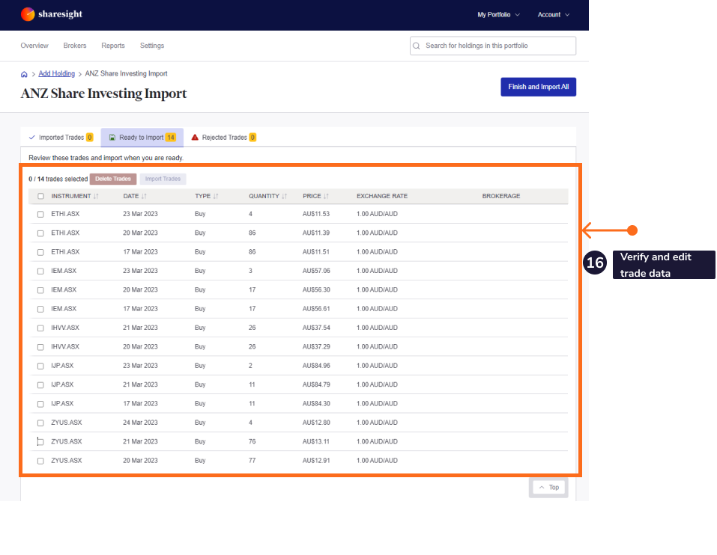Viewport: 717px width, 555px height.
Task: Click the home breadcrumb icon
Action: tap(24, 74)
